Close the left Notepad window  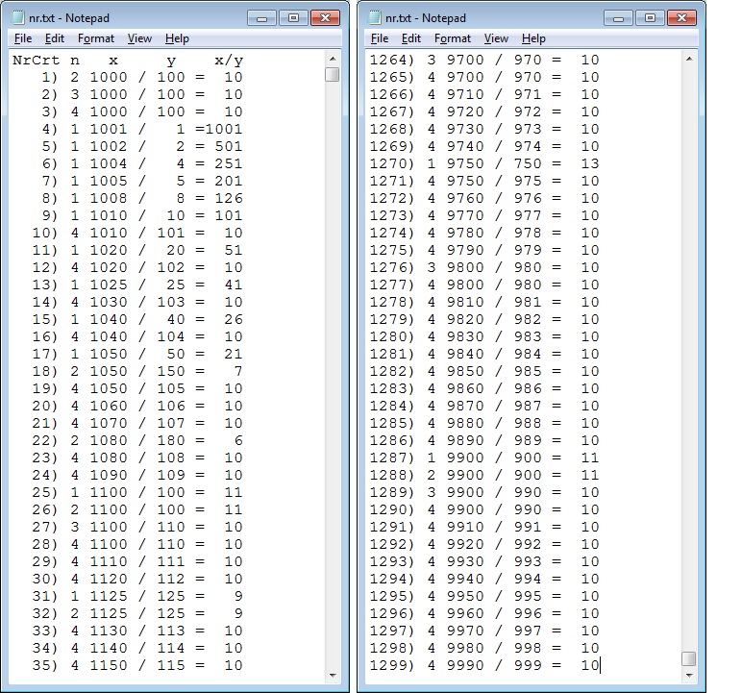(325, 18)
